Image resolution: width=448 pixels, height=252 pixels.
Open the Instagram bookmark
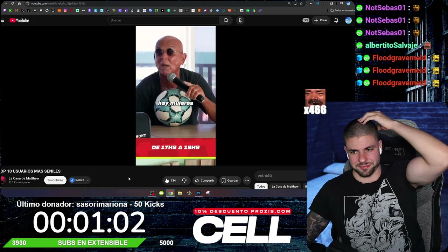pyautogui.click(x=65, y=10)
